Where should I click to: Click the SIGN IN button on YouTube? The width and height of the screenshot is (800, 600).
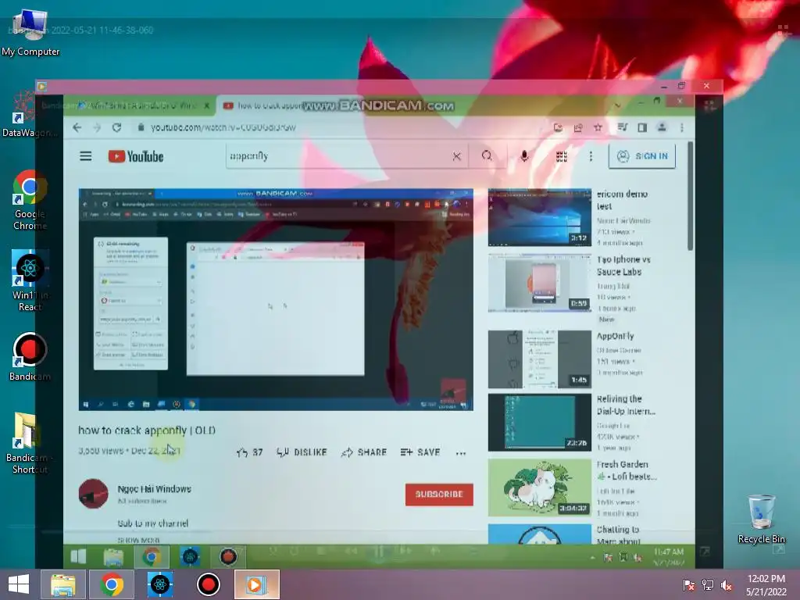[x=642, y=156]
